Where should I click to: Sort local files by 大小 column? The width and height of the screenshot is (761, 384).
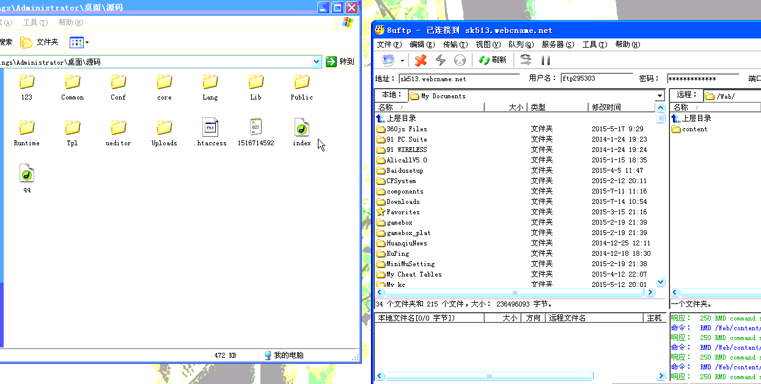[505, 107]
